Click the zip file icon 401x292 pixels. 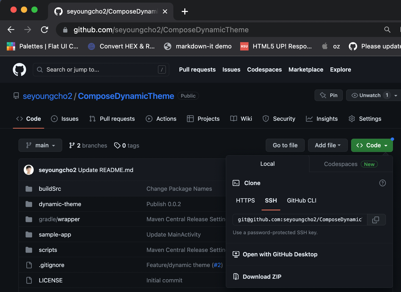(236, 277)
